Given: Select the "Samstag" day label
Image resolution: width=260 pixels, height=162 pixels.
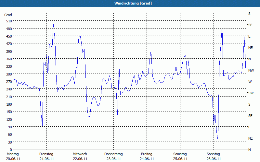Looking at the screenshot, I should (x=180, y=154).
